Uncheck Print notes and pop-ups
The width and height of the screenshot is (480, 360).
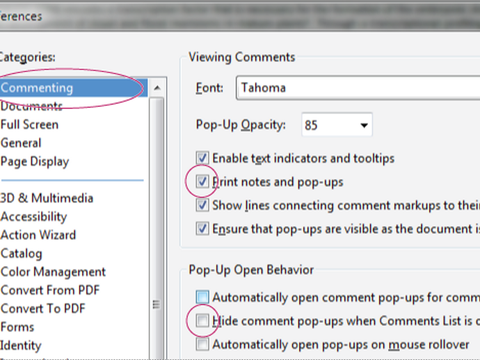point(202,181)
